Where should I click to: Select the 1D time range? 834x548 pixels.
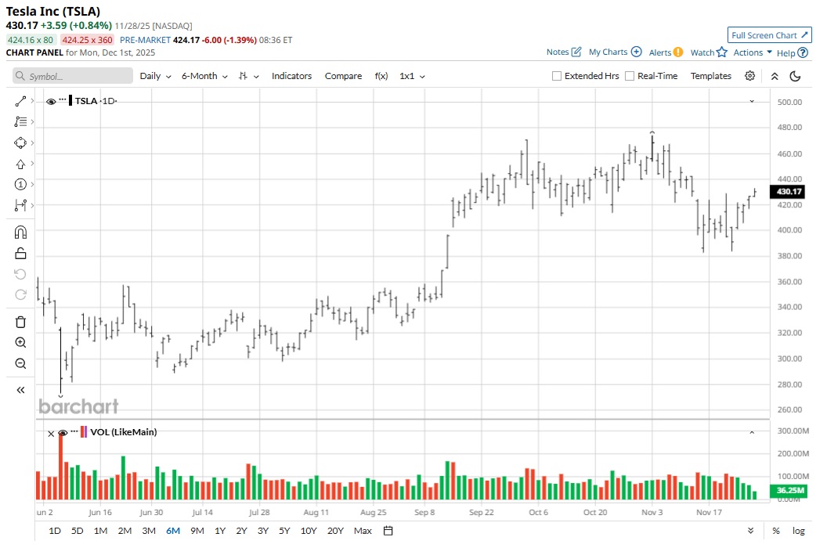(55, 531)
